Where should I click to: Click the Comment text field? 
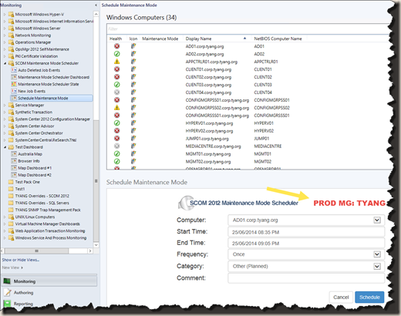pyautogui.click(x=306, y=278)
